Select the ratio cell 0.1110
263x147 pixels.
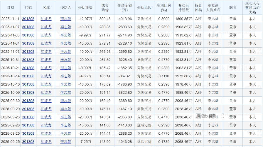pos(164,76)
